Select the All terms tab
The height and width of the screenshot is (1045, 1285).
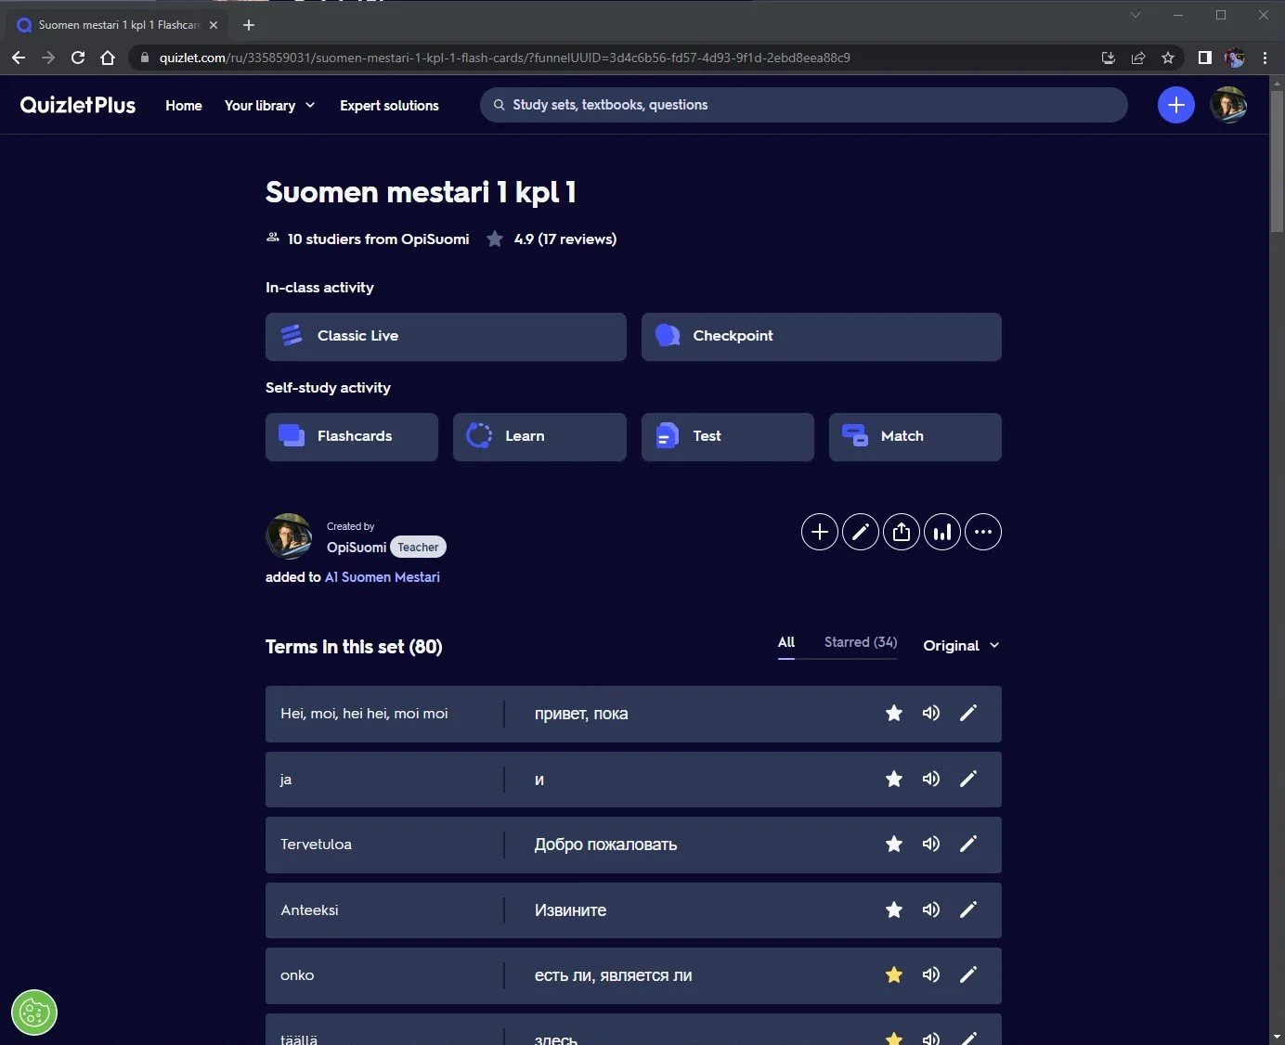click(785, 642)
